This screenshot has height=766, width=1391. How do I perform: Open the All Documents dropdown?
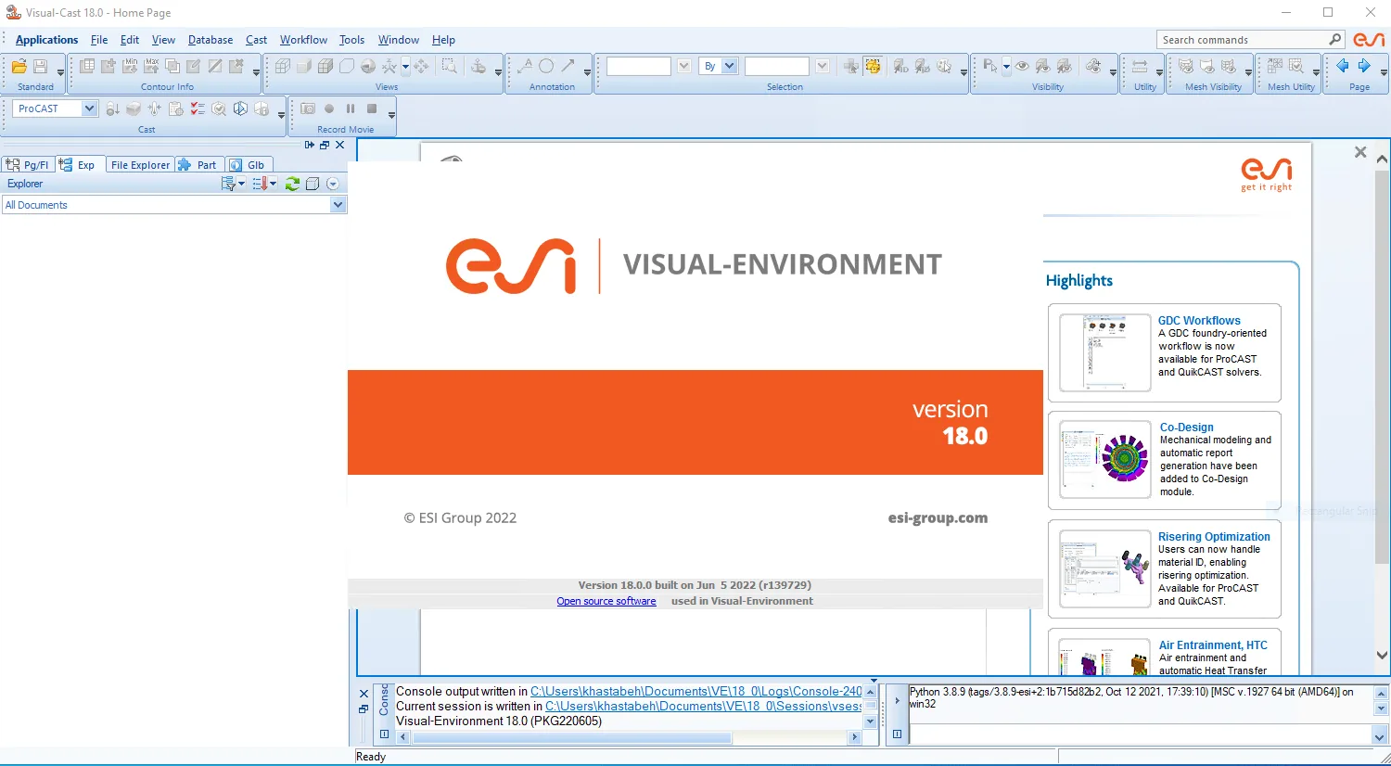[x=338, y=205]
